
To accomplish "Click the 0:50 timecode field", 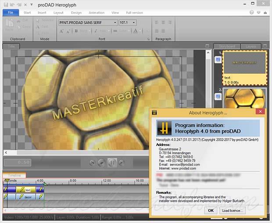I will click(18, 162).
